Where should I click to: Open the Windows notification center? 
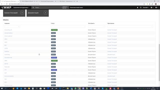[x=157, y=88]
